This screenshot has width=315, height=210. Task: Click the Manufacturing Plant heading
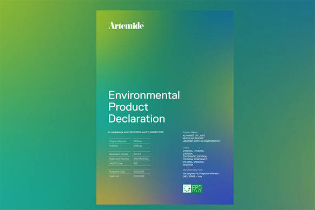tap(193, 170)
